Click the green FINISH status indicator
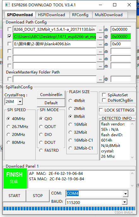The image size is (139, 217). [x=15, y=178]
